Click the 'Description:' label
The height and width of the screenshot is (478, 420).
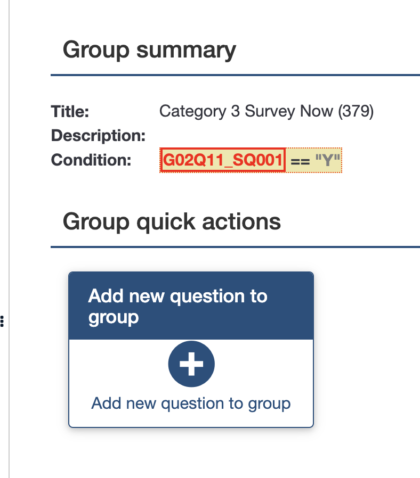[x=98, y=136]
